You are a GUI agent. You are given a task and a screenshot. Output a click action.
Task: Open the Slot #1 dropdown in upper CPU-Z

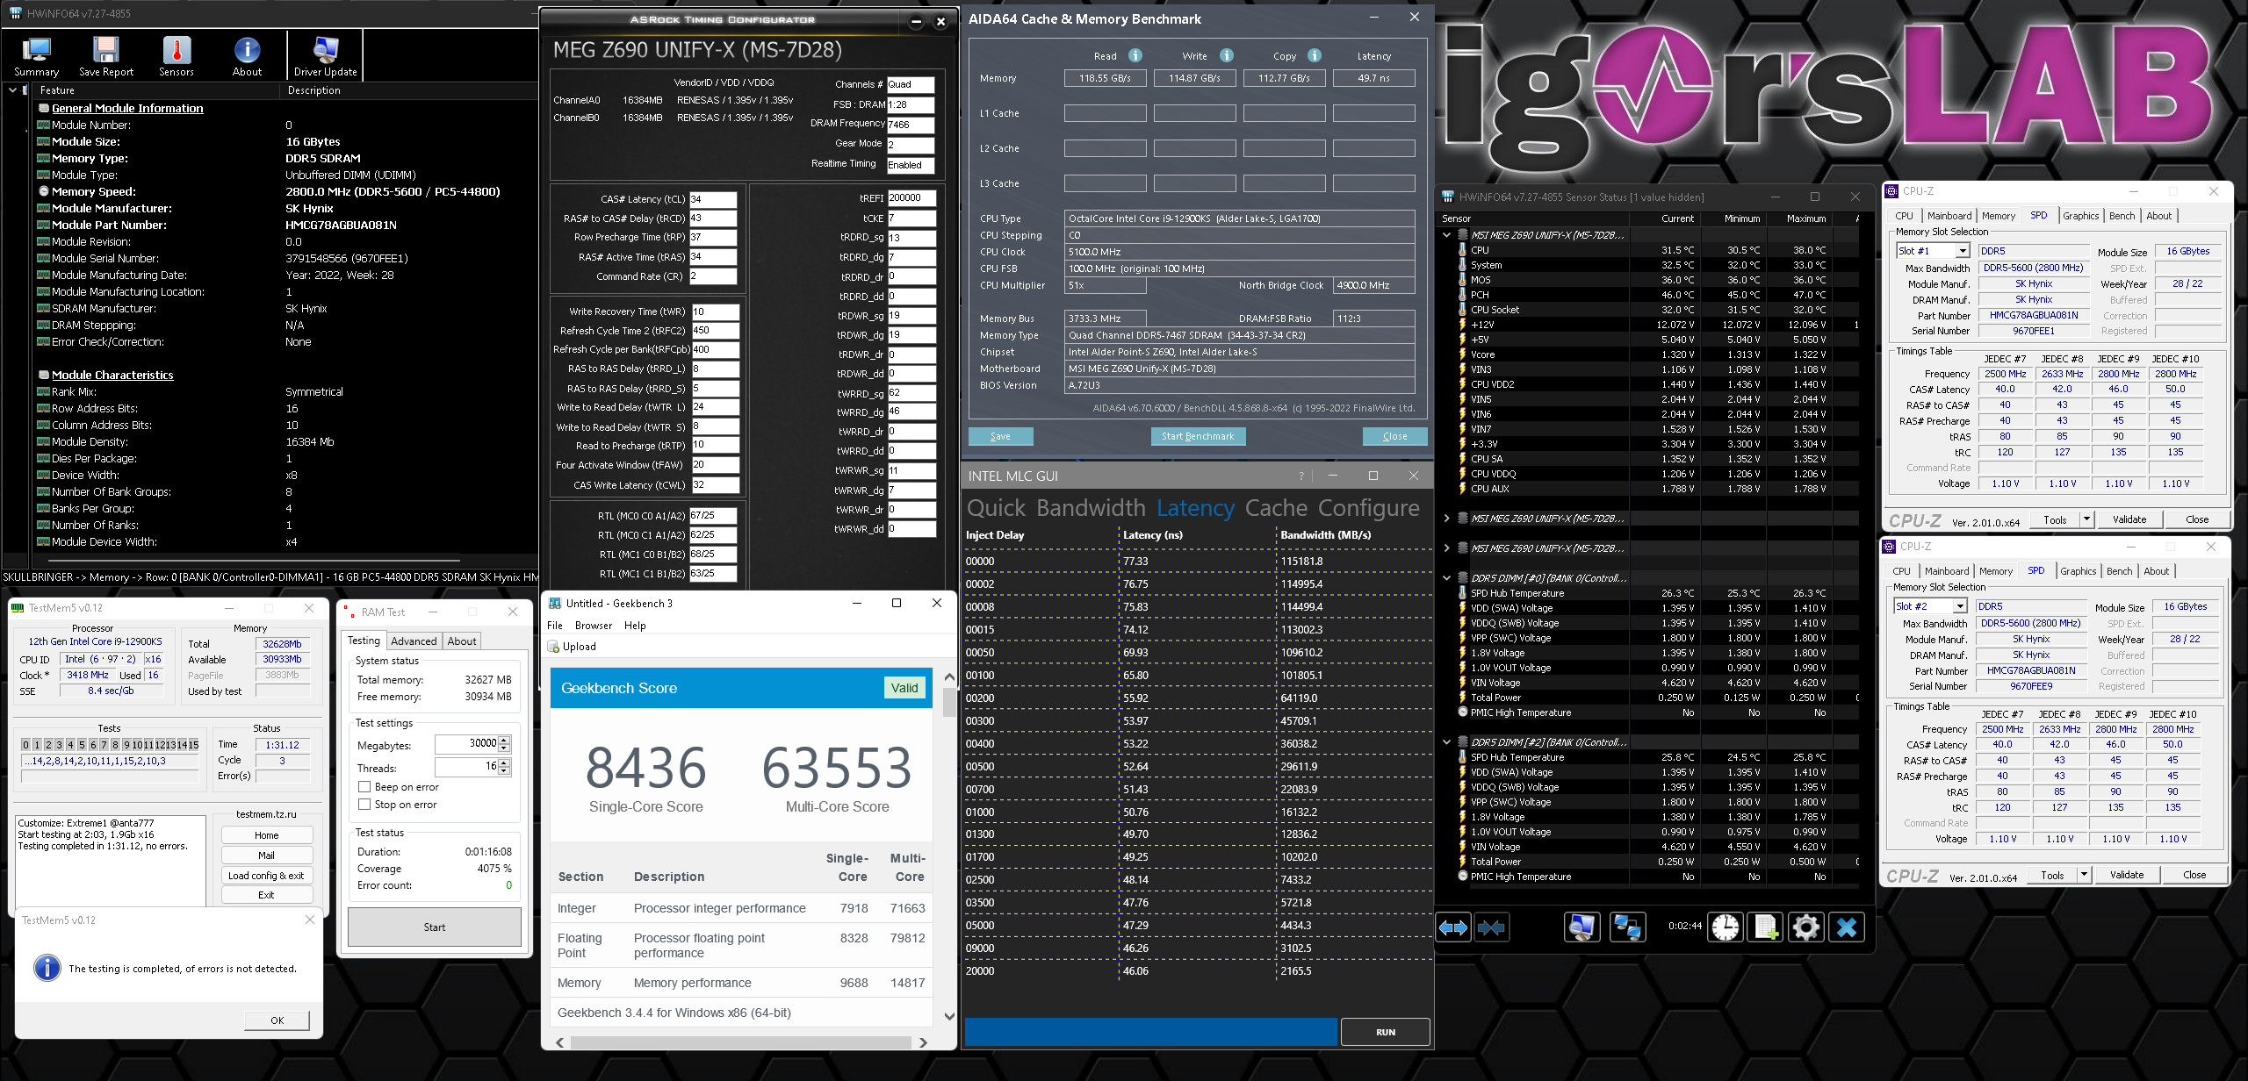[x=1963, y=251]
